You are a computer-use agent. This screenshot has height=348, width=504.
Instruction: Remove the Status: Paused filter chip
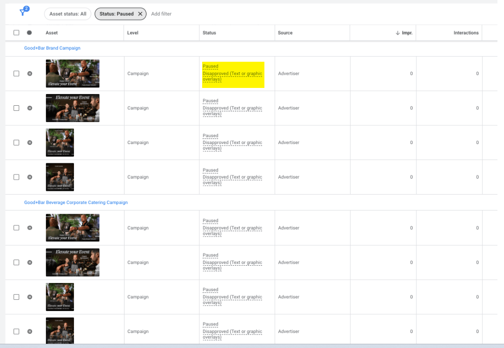(140, 14)
